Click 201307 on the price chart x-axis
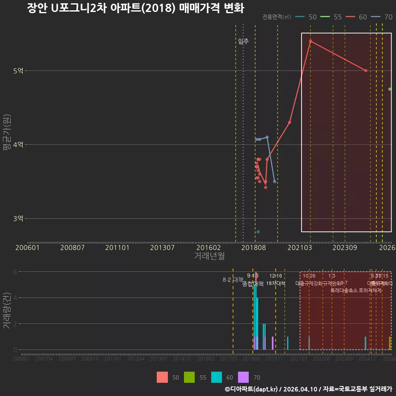Viewport: 396px width, 396px height. coord(162,247)
